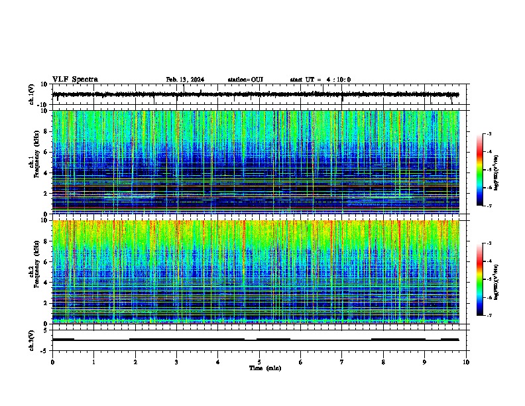Click the "-7" label on ch.1 color scale
Viewport: 525px width, 406px height.
[489, 206]
